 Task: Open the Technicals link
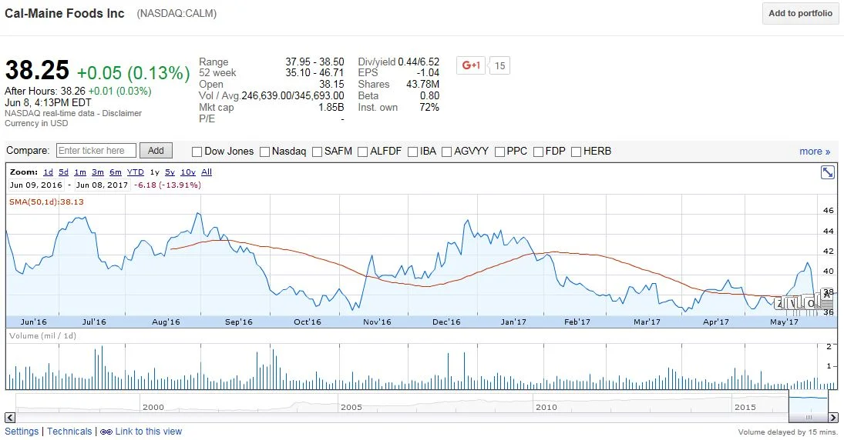point(69,432)
